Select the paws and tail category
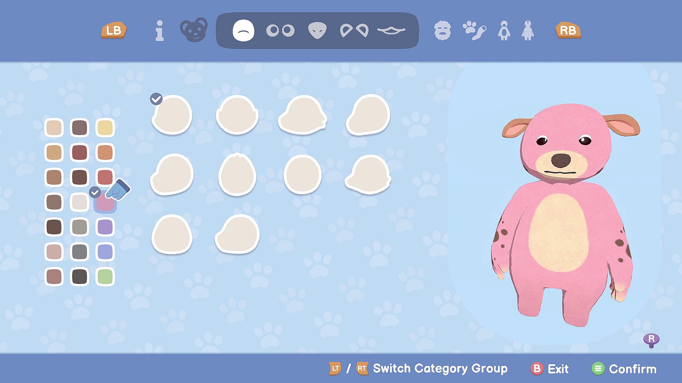Viewport: 682px width, 383px height. tap(474, 30)
